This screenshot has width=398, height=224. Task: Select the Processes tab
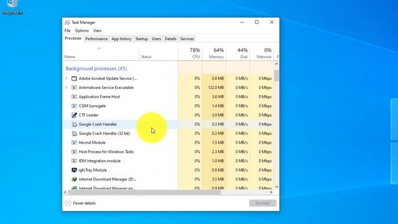point(73,39)
